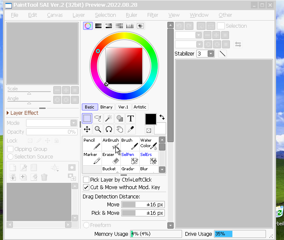
Task: Select the Freeform radio option
Action: pos(86,225)
